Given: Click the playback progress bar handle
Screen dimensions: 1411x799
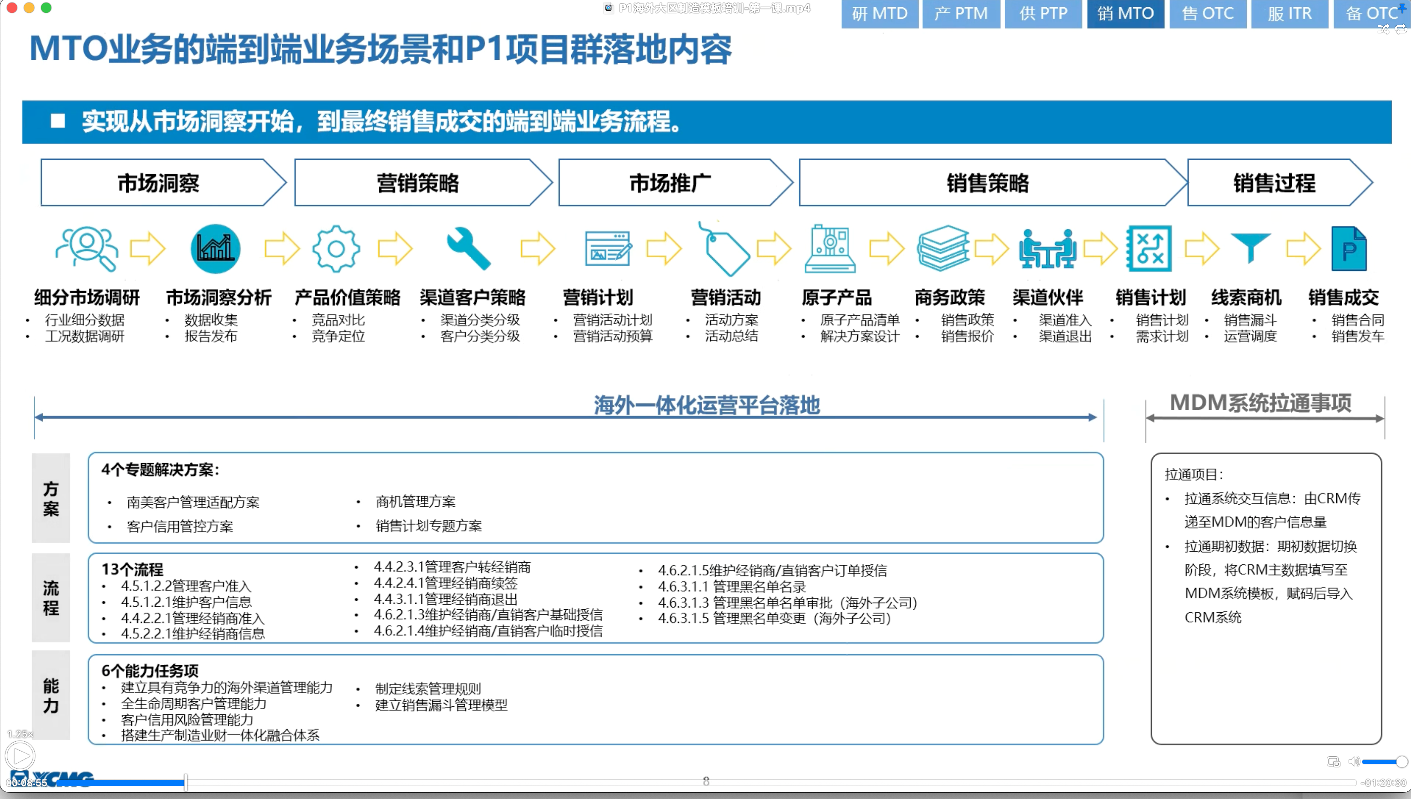Looking at the screenshot, I should 186,782.
